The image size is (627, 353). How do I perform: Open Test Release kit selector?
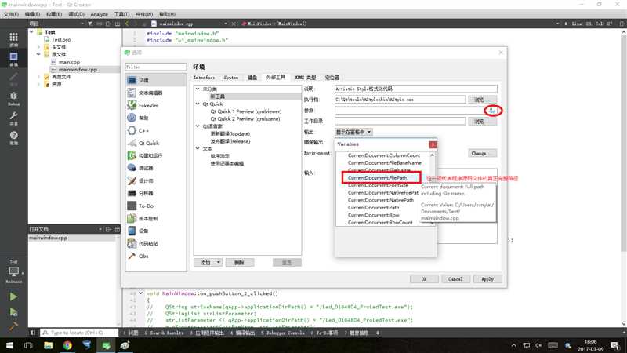[x=13, y=271]
